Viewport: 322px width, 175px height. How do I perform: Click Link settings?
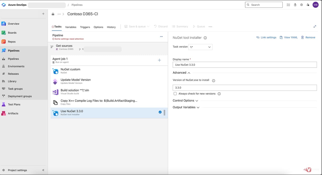266,37
